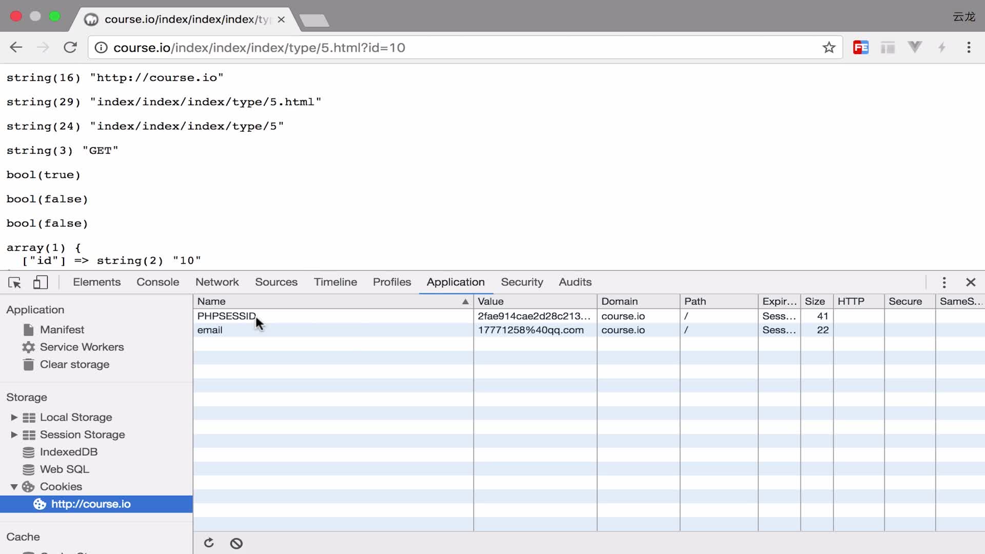Open the Clear storage item
Image resolution: width=985 pixels, height=554 pixels.
74,365
